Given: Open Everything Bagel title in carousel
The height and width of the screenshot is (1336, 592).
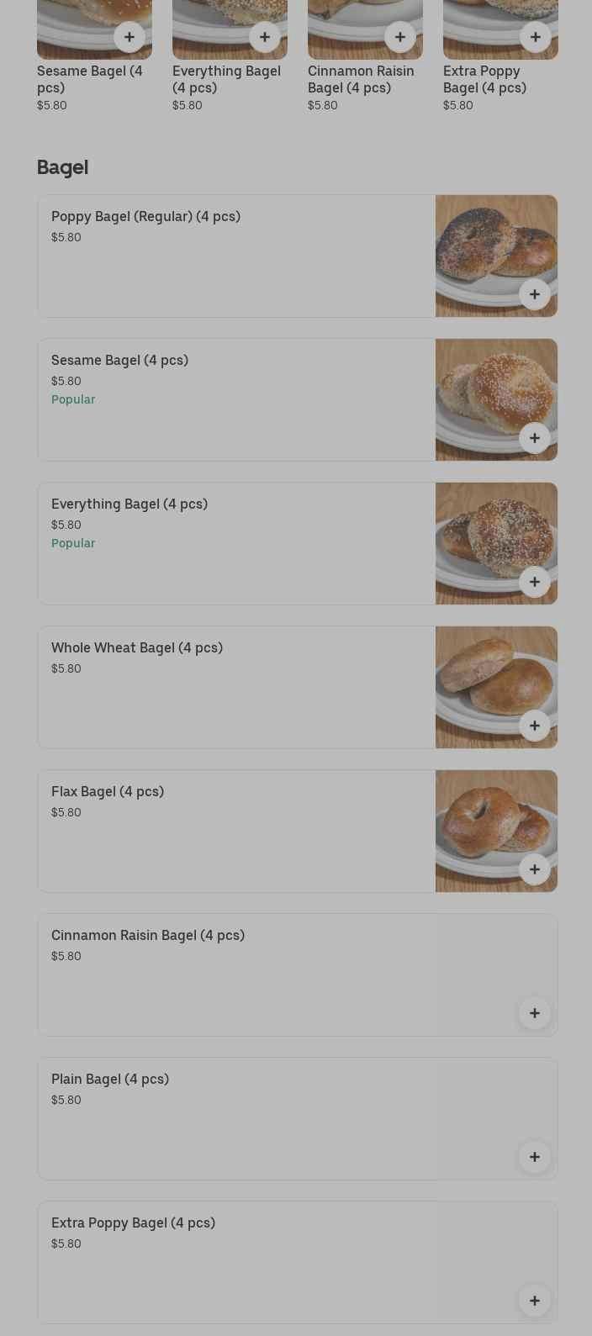Looking at the screenshot, I should pos(226,79).
